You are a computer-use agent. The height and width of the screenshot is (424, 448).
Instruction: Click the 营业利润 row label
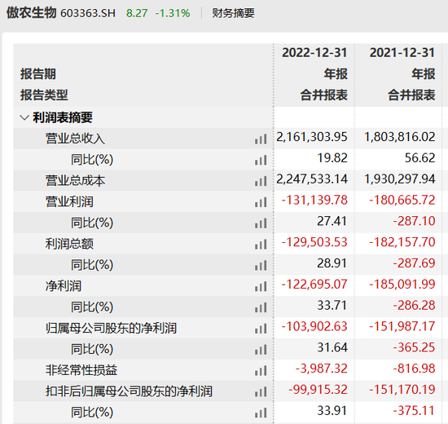(69, 202)
